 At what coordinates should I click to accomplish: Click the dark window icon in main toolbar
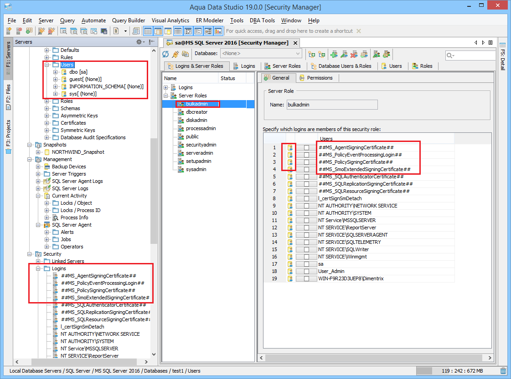pos(104,31)
